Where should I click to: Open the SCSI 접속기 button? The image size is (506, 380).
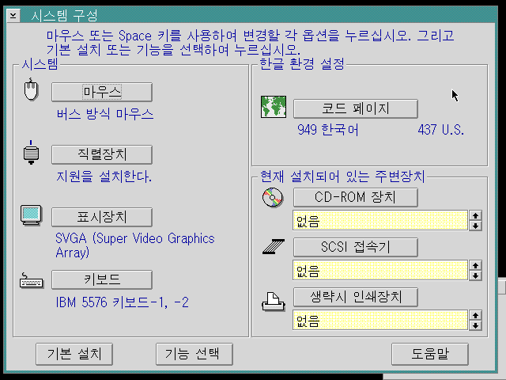coord(356,247)
